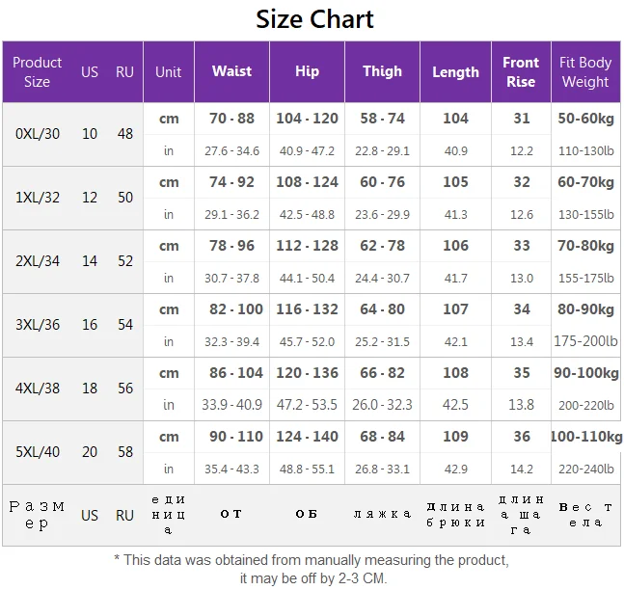624x590 pixels.
Task: Click the 3XL/36 size row label
Action: (38, 325)
